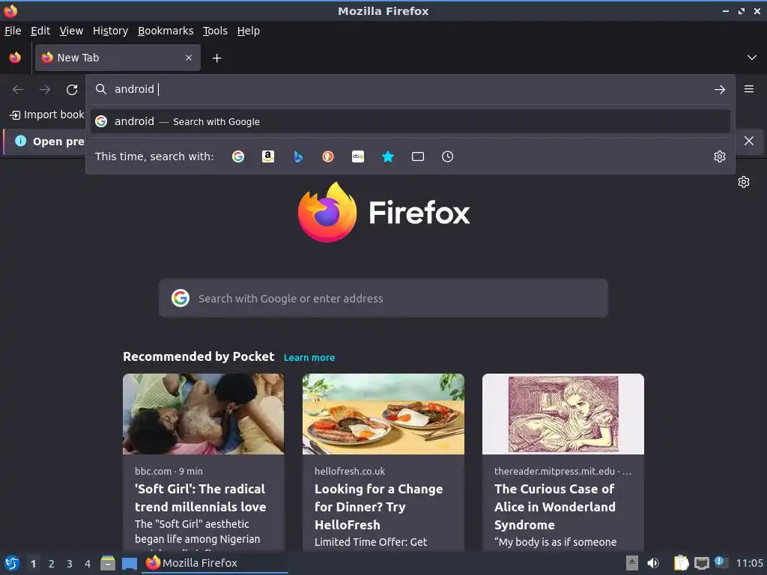Click the Search with Google page field
The width and height of the screenshot is (767, 575).
coord(383,298)
